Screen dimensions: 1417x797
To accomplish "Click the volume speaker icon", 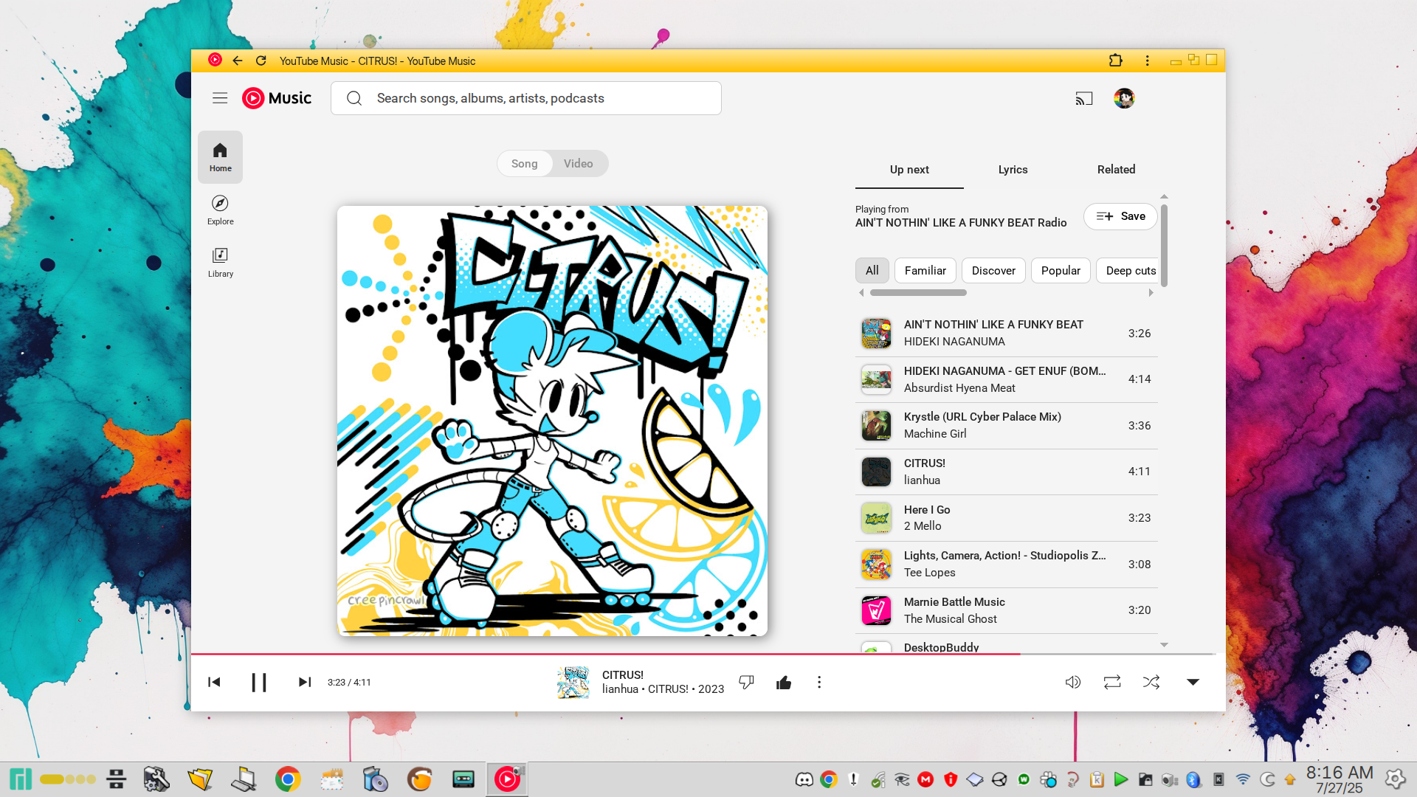I will [1073, 682].
